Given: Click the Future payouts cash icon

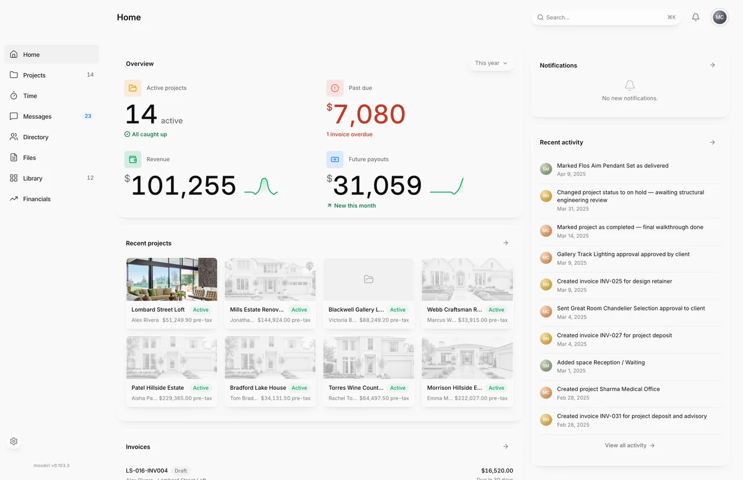Looking at the screenshot, I should point(335,159).
